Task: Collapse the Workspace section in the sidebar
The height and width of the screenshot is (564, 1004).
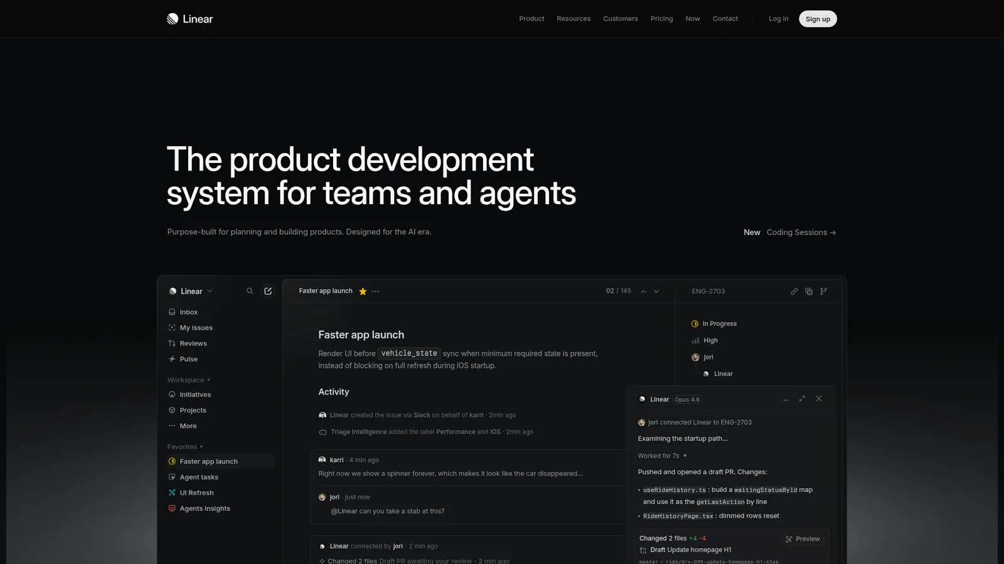Action: [x=189, y=380]
